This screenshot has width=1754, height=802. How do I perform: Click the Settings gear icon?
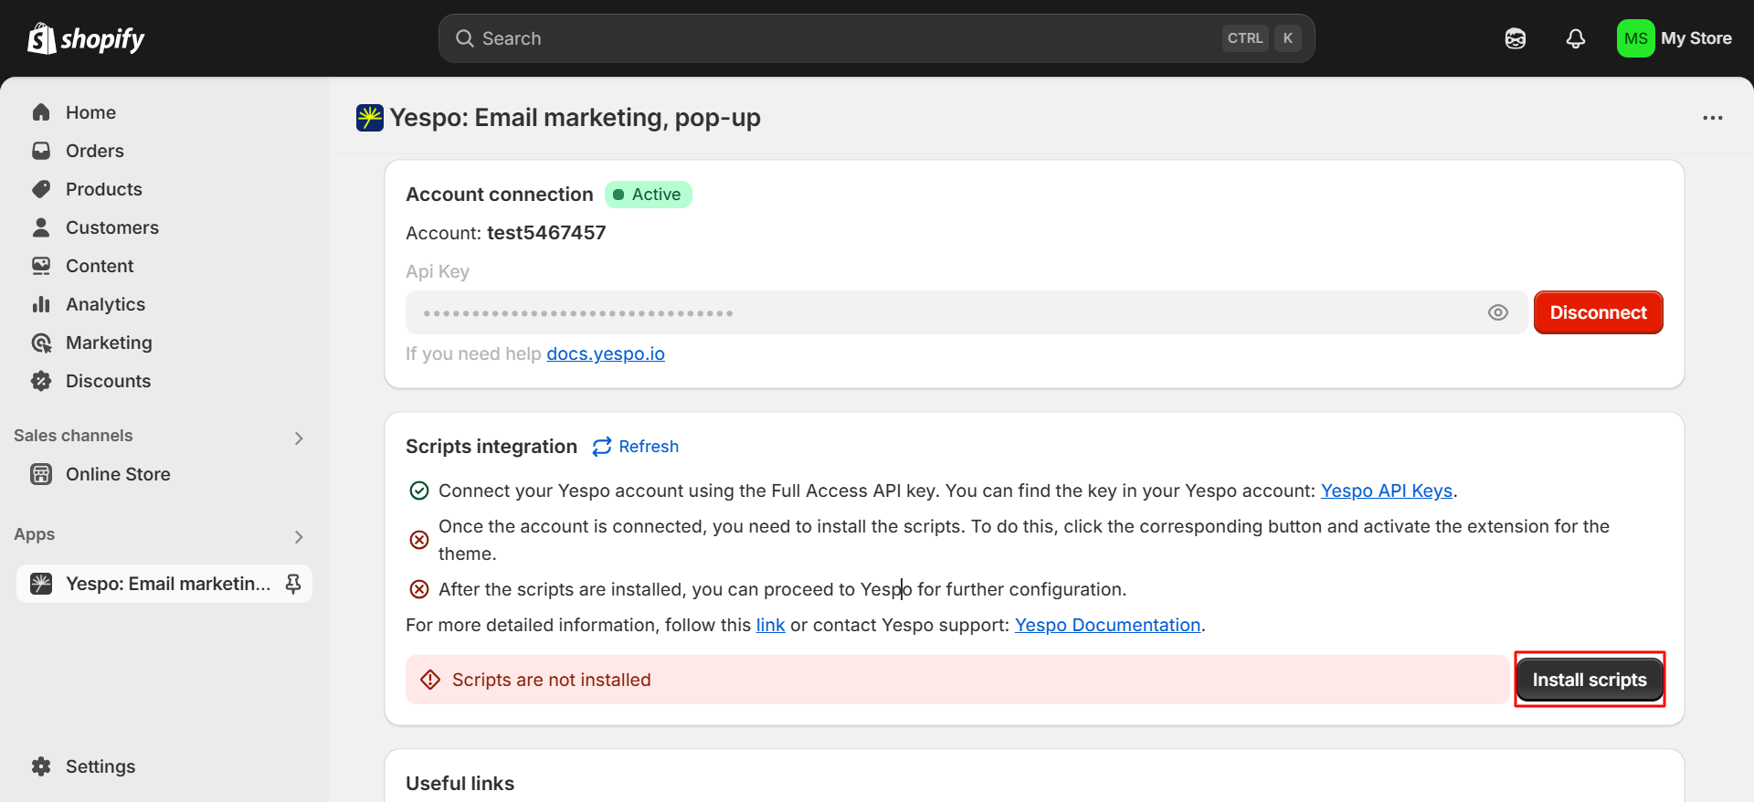[x=41, y=766]
